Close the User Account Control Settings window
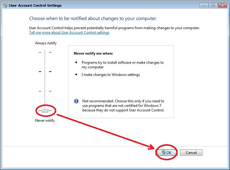Screen dimensions: 230x170 (x=222, y=5)
